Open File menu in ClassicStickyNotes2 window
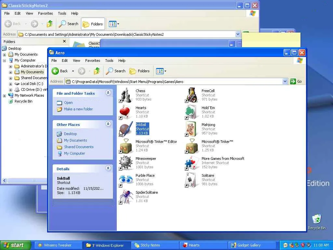Screen dimensions: 333x250 coord(7,13)
